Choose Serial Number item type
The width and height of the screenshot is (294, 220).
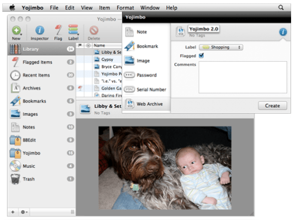coord(146,89)
